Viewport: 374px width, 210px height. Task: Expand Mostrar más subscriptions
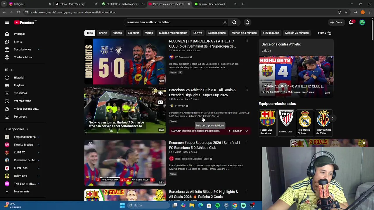[x=21, y=192]
